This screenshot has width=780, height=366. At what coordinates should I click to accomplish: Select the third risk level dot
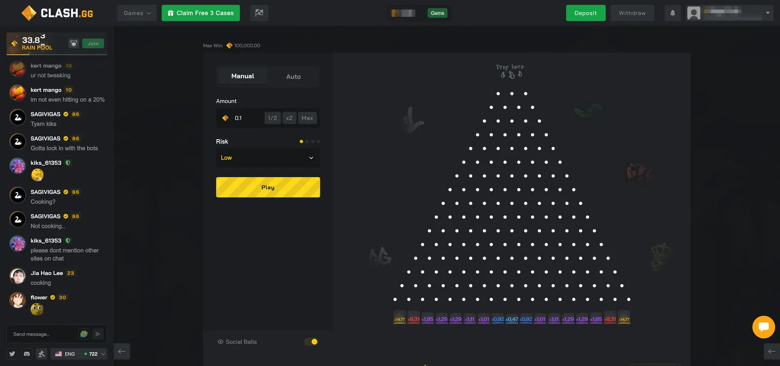point(313,142)
